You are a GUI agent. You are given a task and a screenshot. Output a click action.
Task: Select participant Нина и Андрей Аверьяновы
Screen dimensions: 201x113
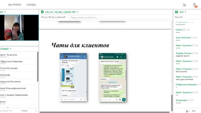point(19,95)
